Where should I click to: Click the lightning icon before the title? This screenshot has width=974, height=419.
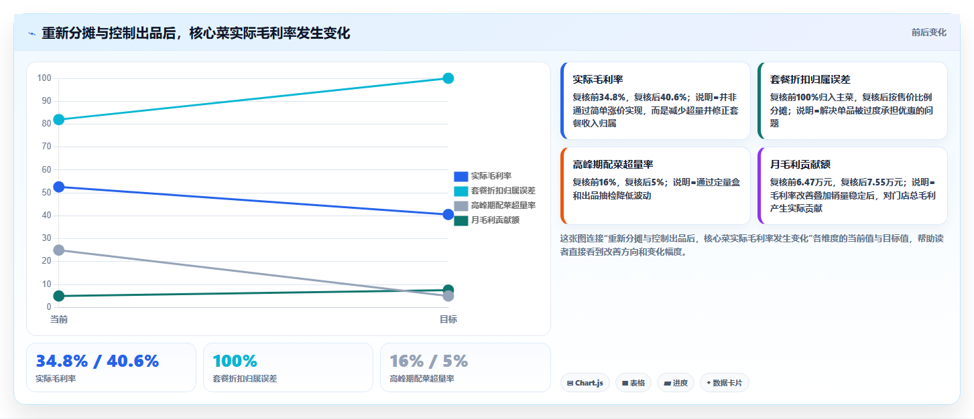click(32, 33)
